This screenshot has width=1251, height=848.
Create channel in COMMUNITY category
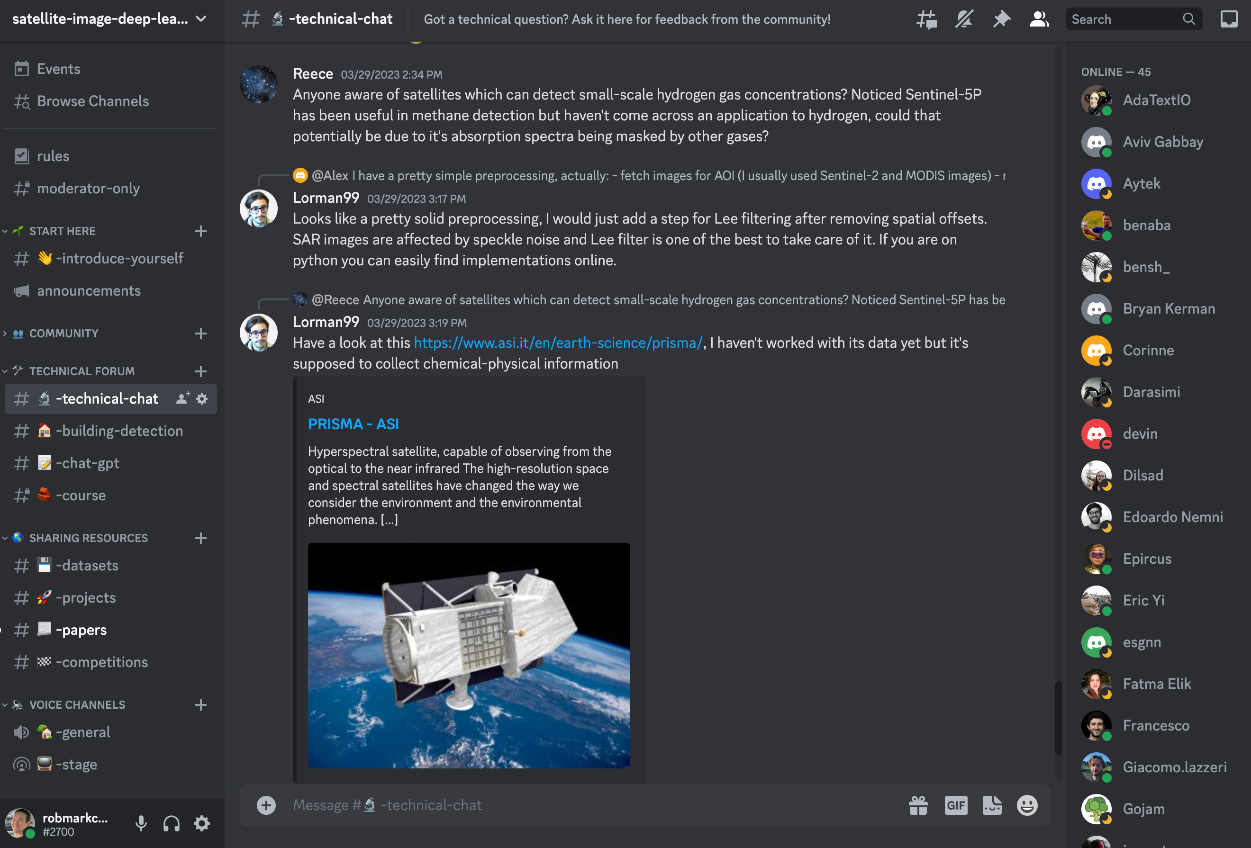[x=201, y=334]
